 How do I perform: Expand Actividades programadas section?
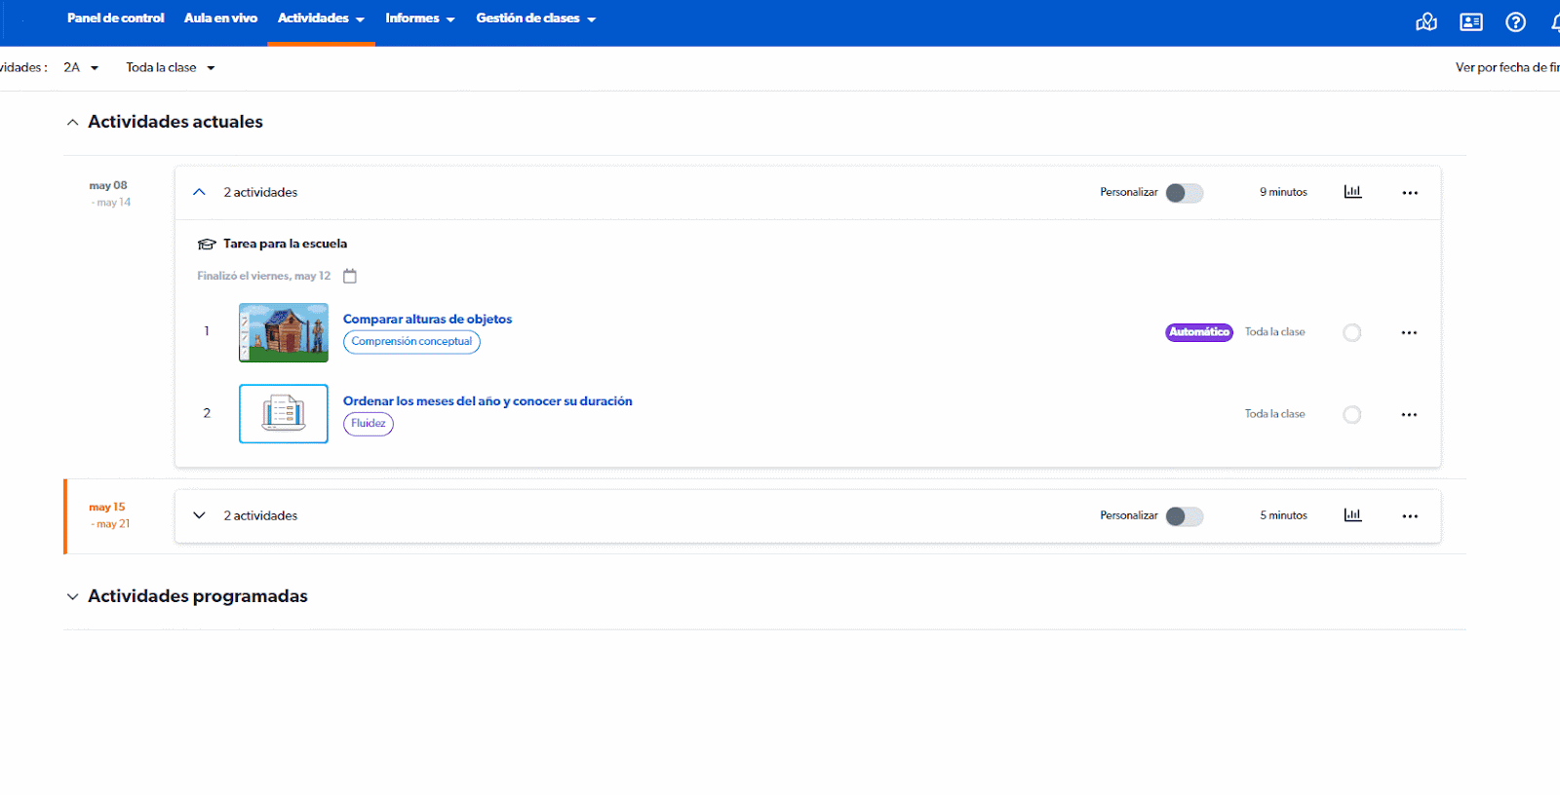pyautogui.click(x=72, y=596)
